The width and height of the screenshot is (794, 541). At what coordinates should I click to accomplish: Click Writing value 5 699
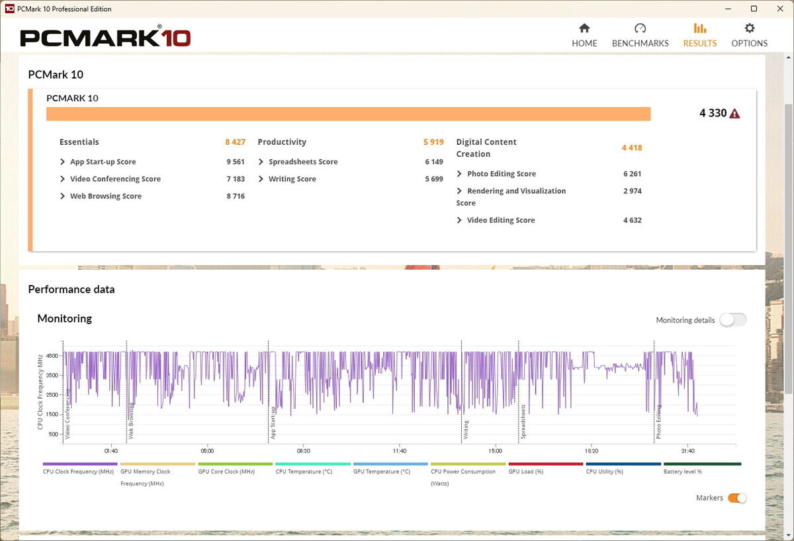pyautogui.click(x=434, y=179)
